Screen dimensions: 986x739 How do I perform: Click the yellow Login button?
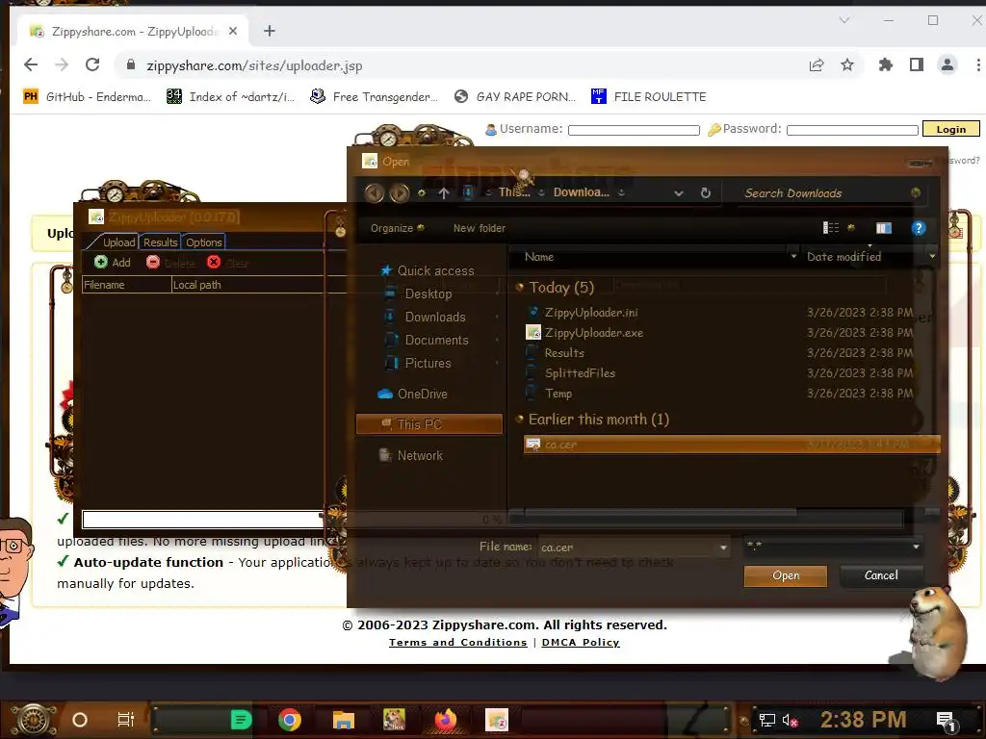coord(950,129)
